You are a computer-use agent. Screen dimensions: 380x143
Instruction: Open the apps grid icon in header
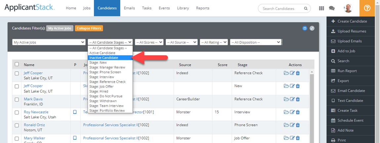click(321, 8)
